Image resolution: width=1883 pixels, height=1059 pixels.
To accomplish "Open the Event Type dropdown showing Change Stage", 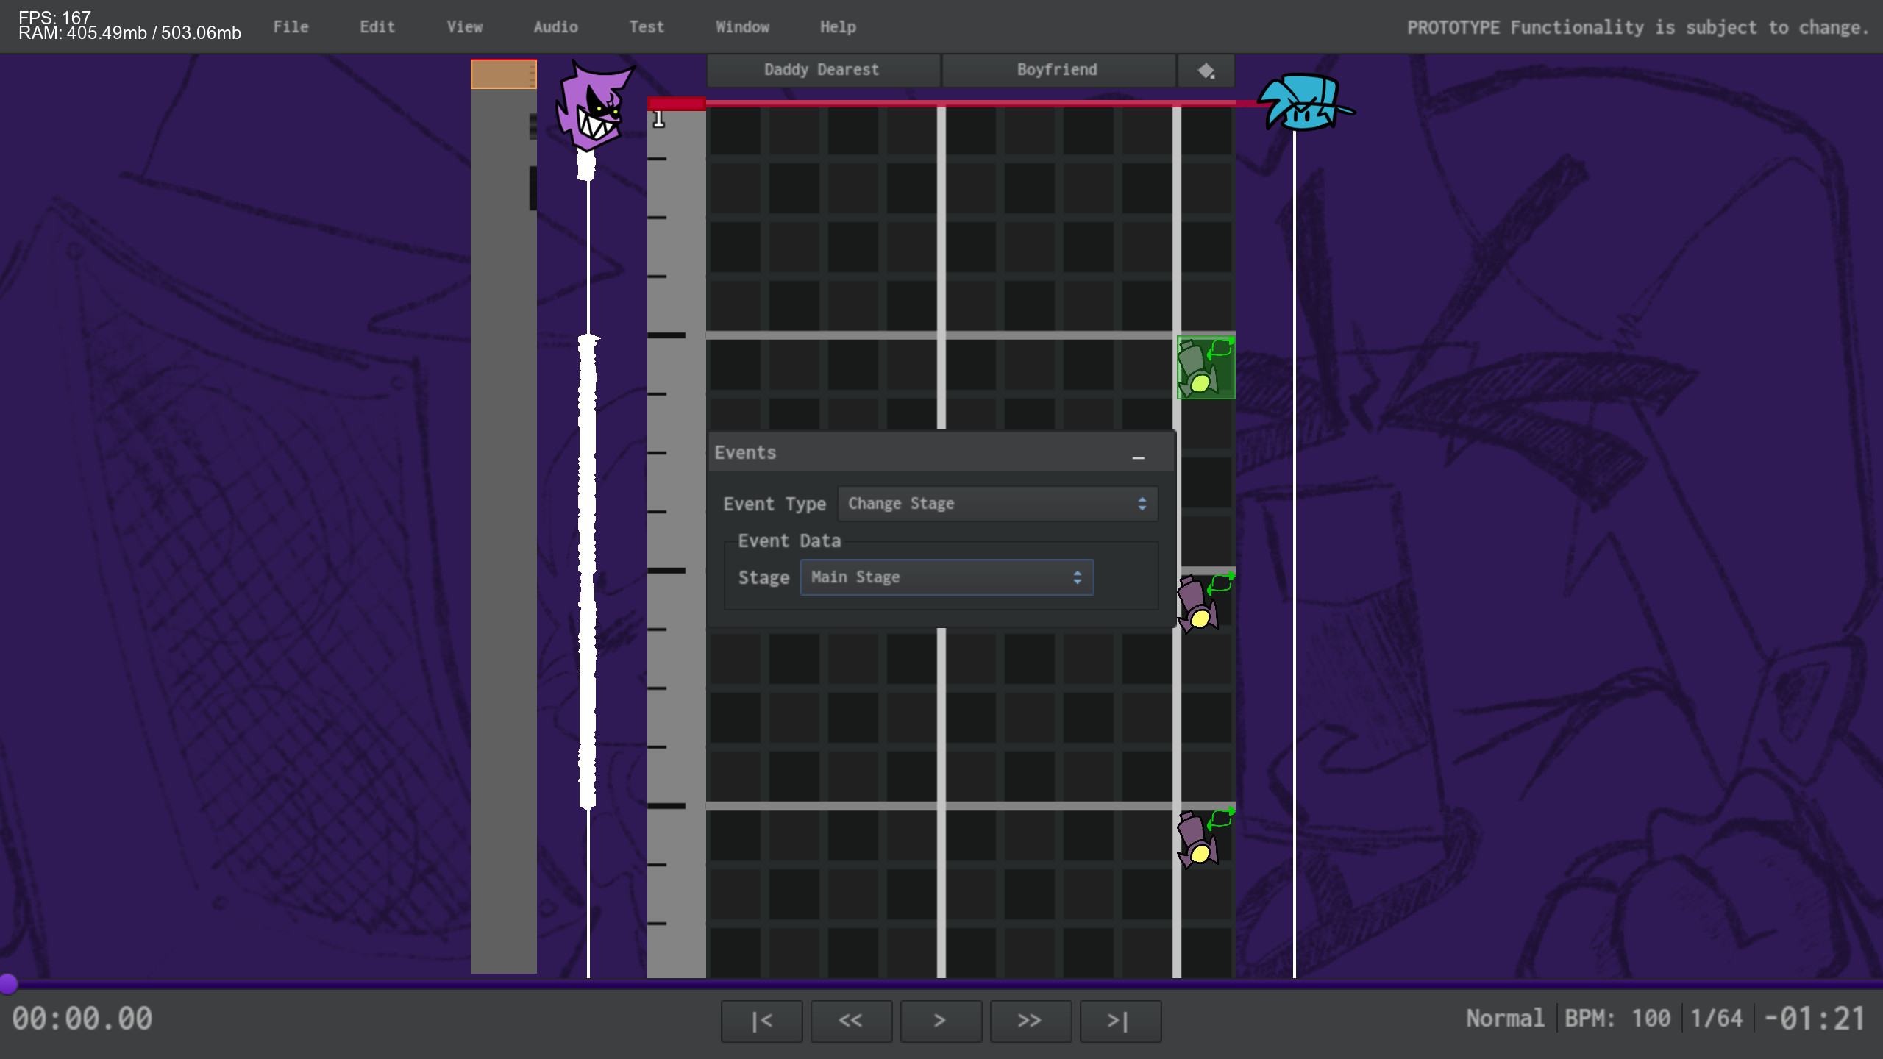I will (997, 504).
